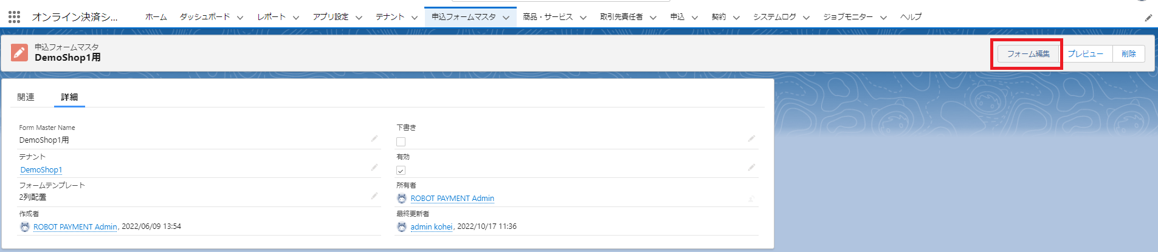The height and width of the screenshot is (252, 1158).
Task: Click the change owner icon beside 所有者
Action: (x=751, y=199)
